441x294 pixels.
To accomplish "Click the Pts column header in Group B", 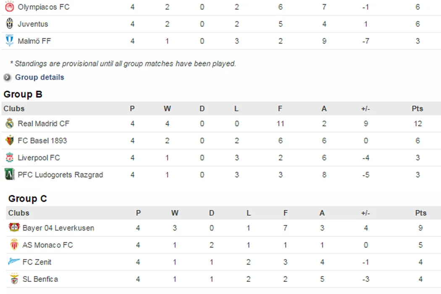I will [417, 109].
